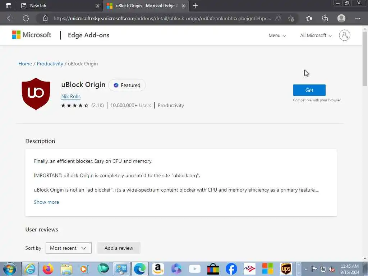Image resolution: width=368 pixels, height=276 pixels.
Task: Sign in with the account circle icon
Action: pos(344,35)
